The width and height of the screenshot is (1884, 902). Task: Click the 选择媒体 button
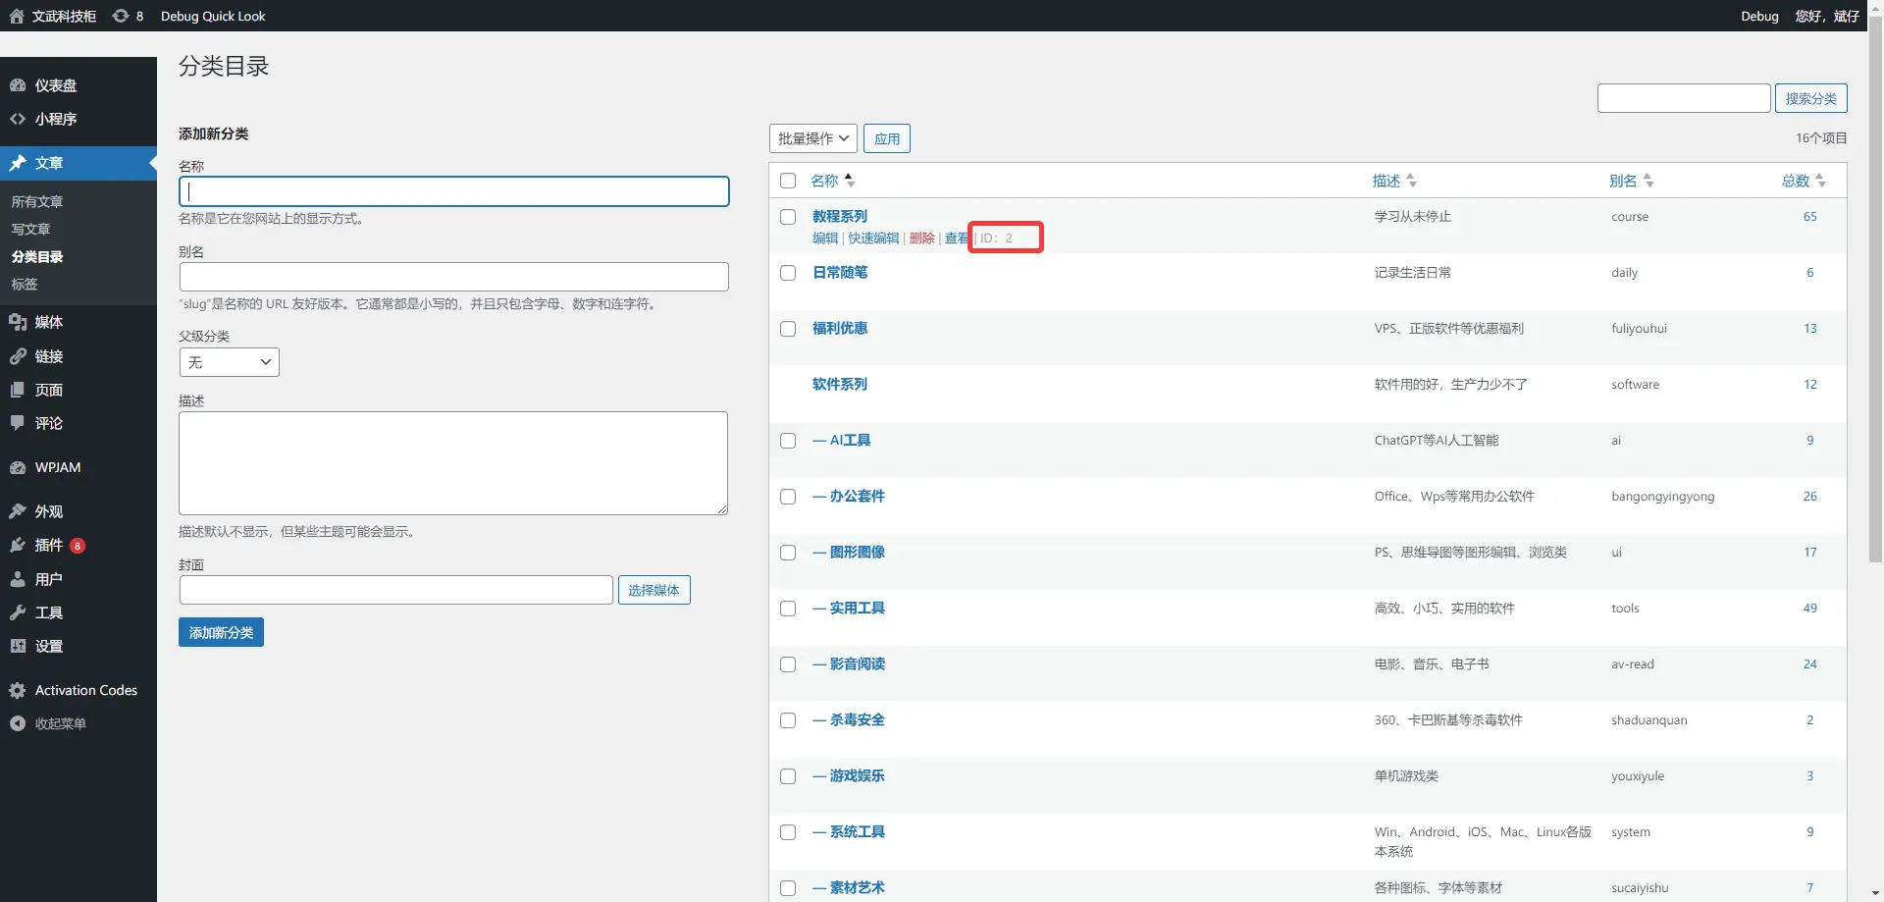click(654, 590)
